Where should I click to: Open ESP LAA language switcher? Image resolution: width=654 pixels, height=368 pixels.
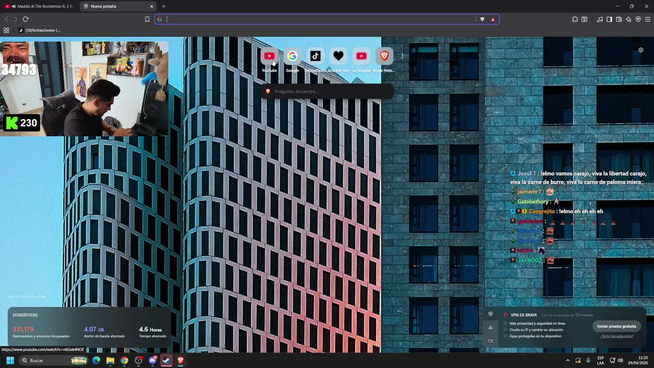point(601,360)
